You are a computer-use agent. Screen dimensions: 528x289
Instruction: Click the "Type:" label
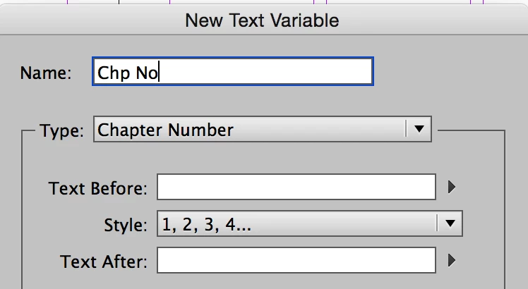coord(61,130)
